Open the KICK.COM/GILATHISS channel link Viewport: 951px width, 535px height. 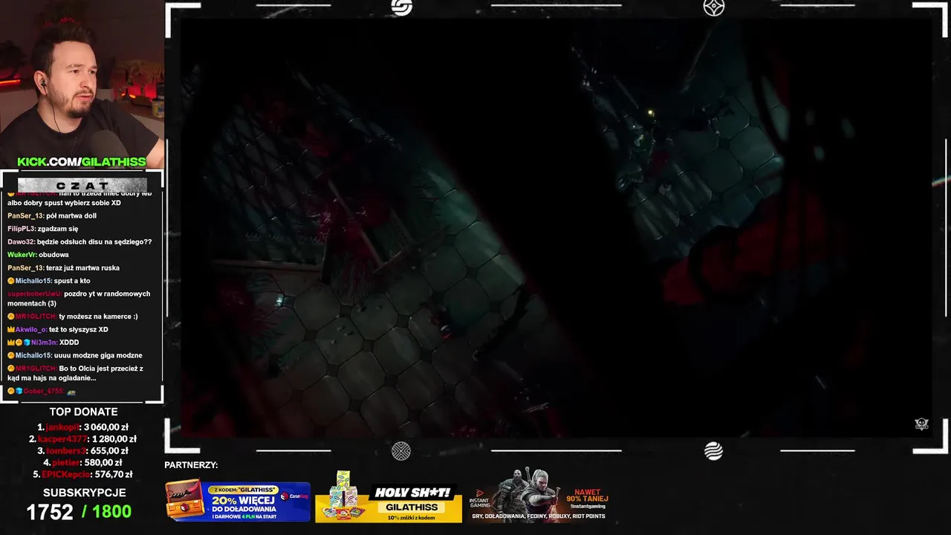[x=82, y=162]
